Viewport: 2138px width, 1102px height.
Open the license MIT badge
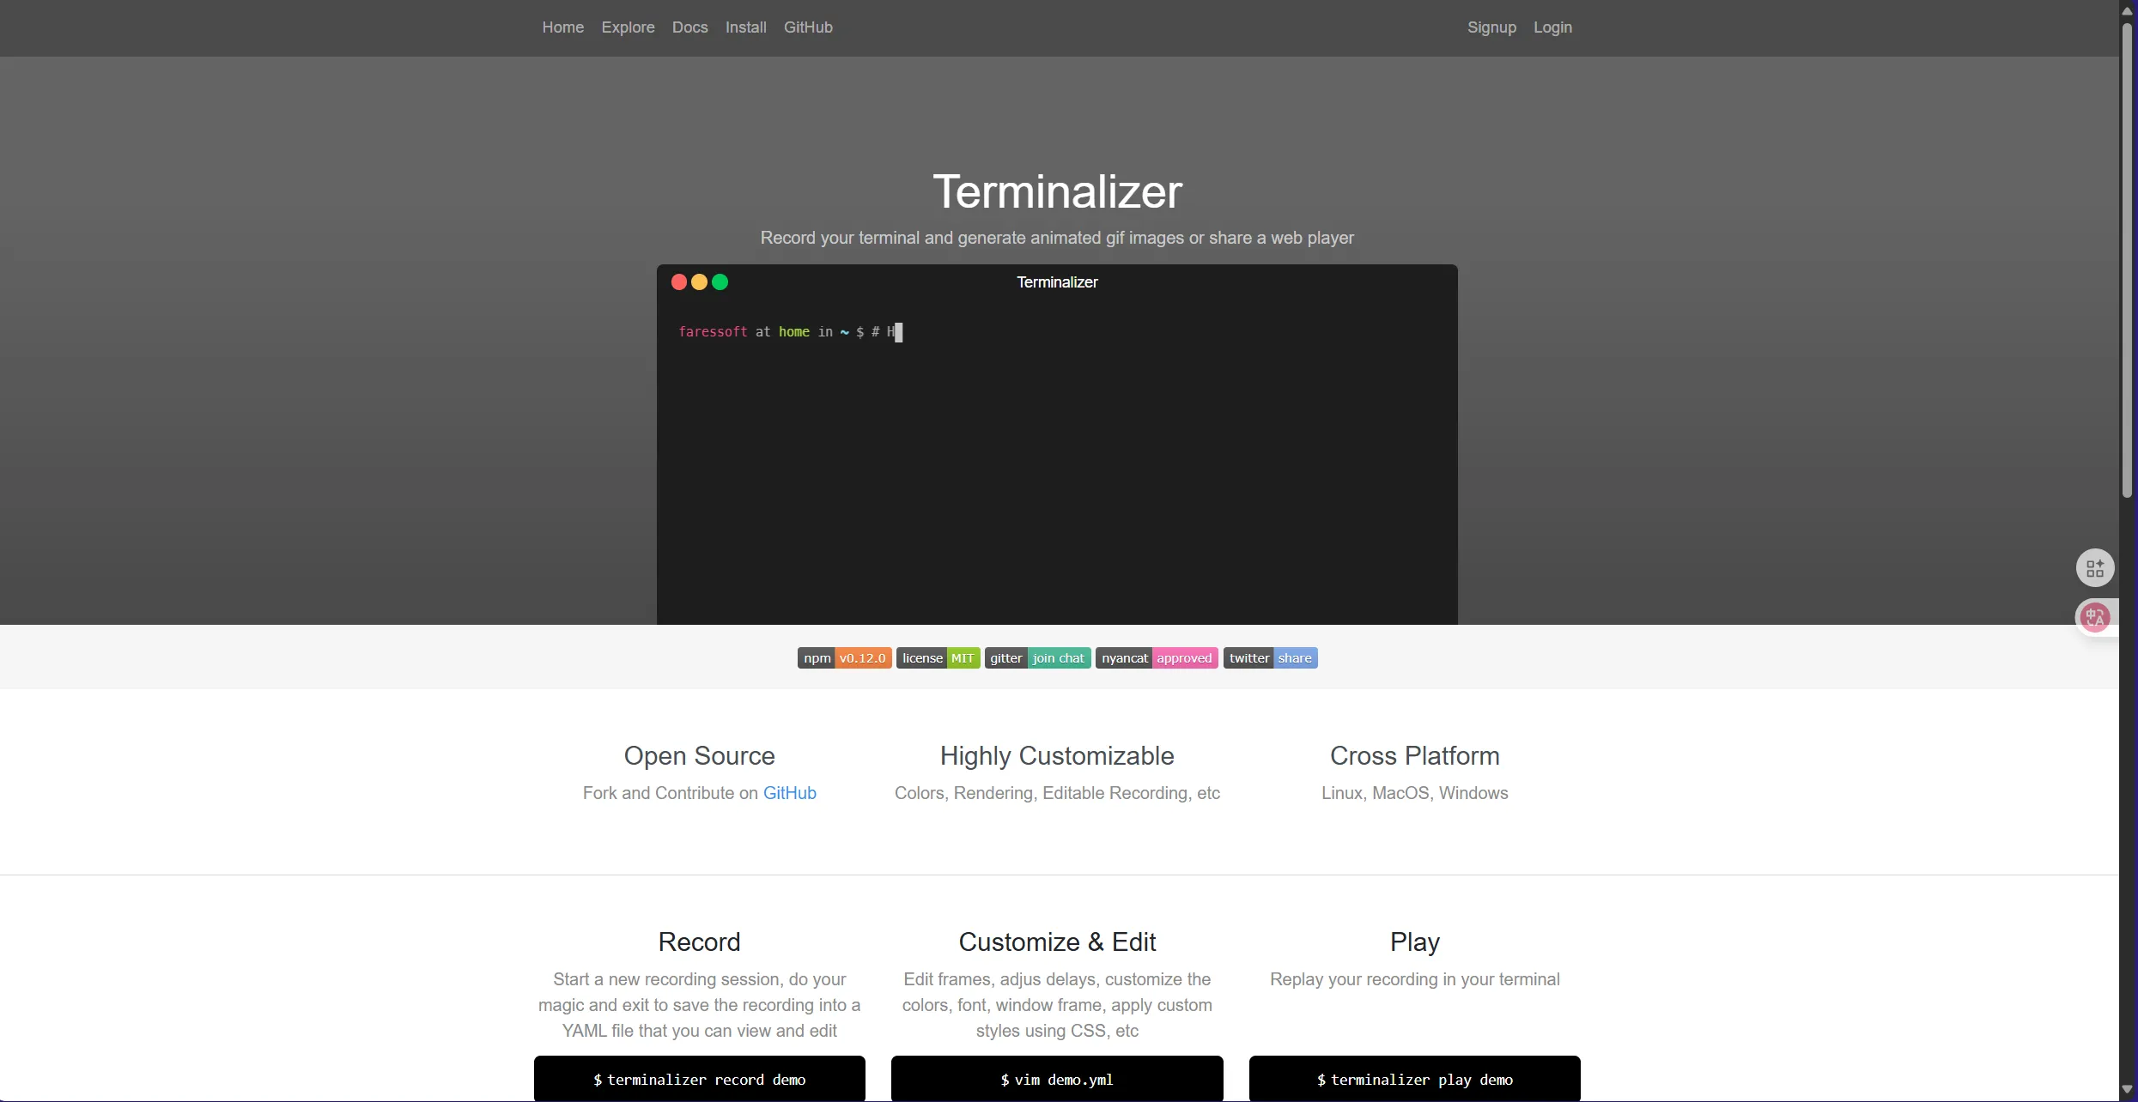coord(938,658)
